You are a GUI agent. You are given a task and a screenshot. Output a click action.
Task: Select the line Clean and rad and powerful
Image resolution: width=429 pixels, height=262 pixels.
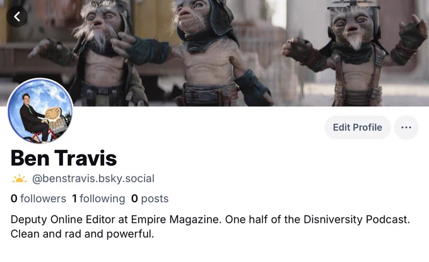coord(83,234)
